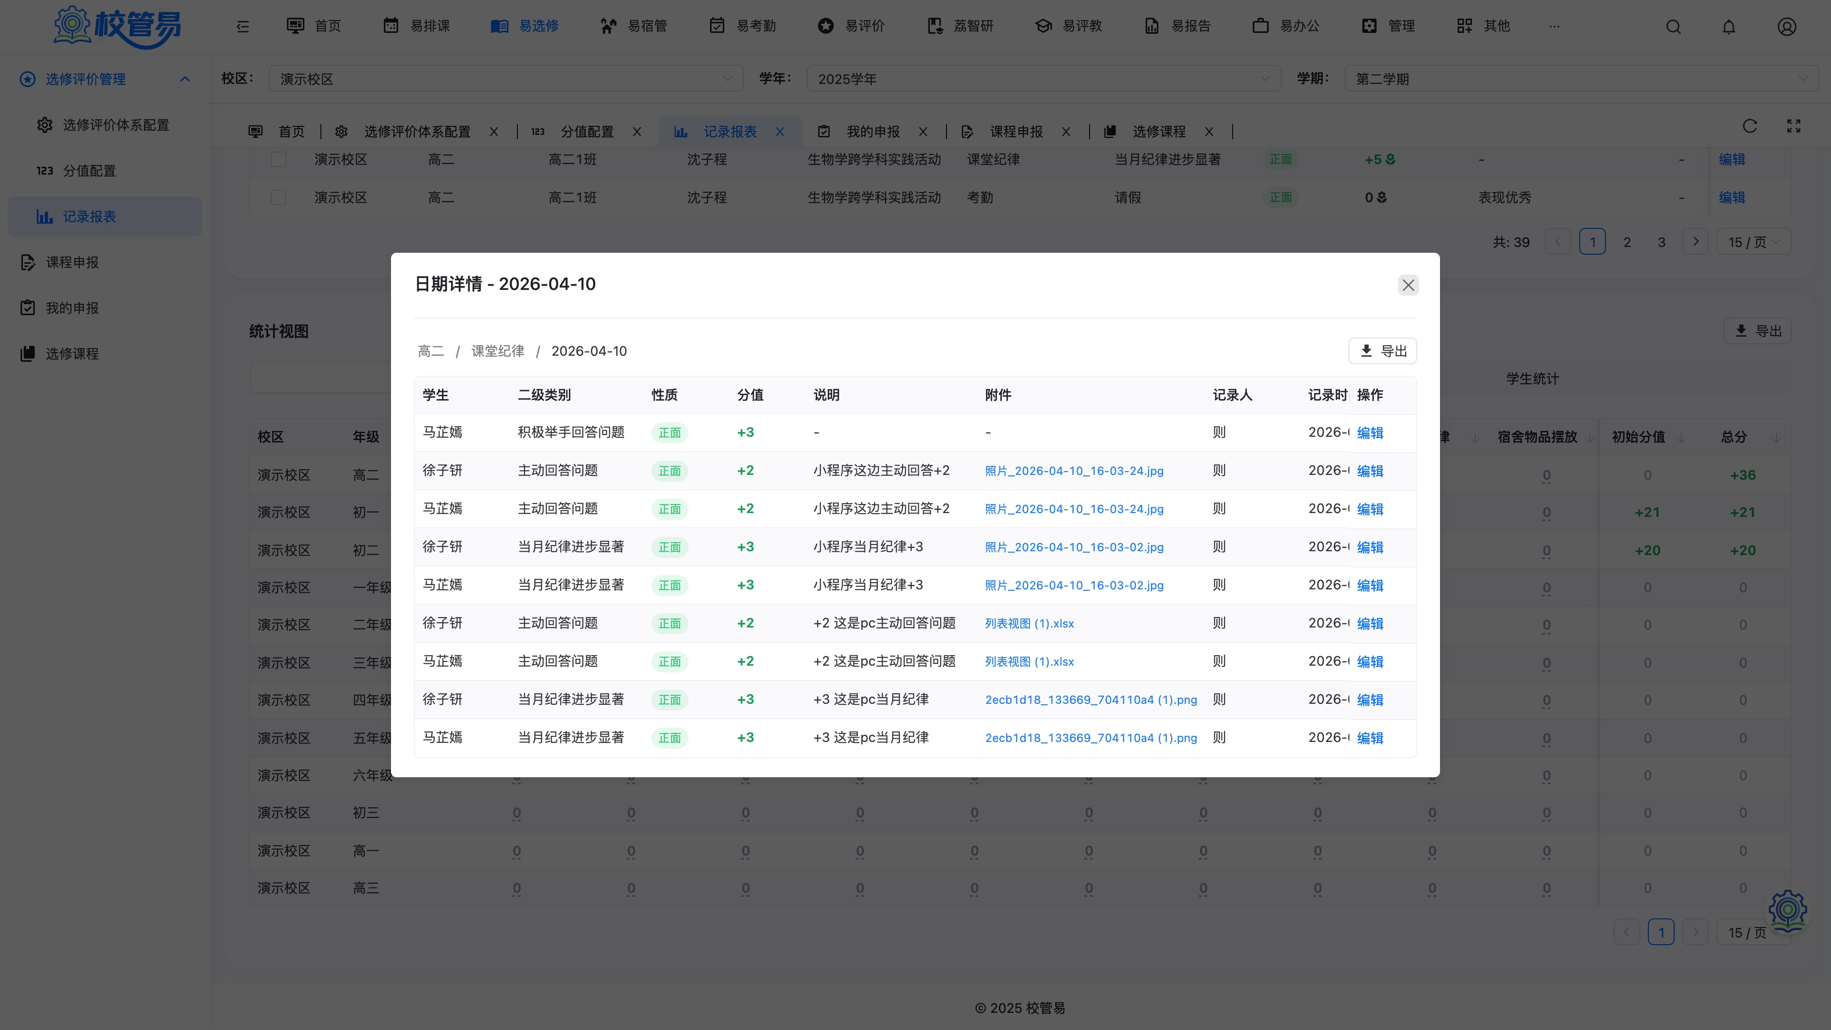Screen dimensions: 1831x1030
Task: Edit 马芷嫣's 积极举手回答问题 record
Action: [x=1370, y=433]
